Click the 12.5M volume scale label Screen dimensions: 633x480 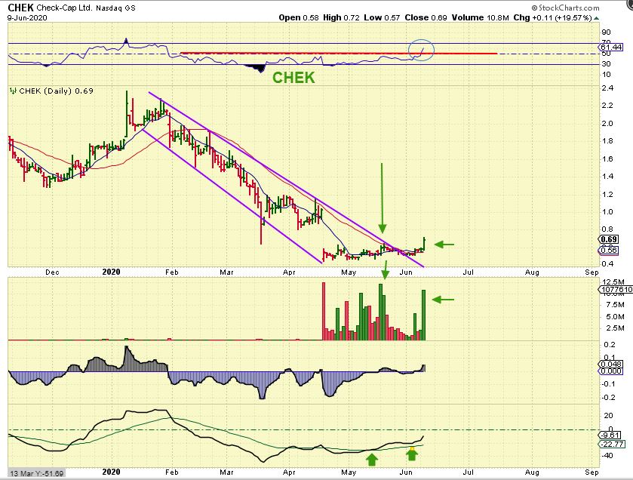click(x=613, y=282)
